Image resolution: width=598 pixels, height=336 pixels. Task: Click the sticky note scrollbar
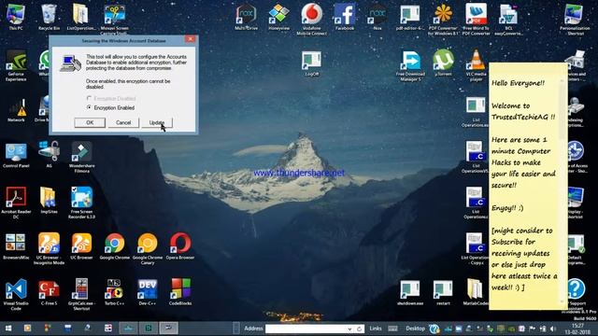click(x=562, y=190)
